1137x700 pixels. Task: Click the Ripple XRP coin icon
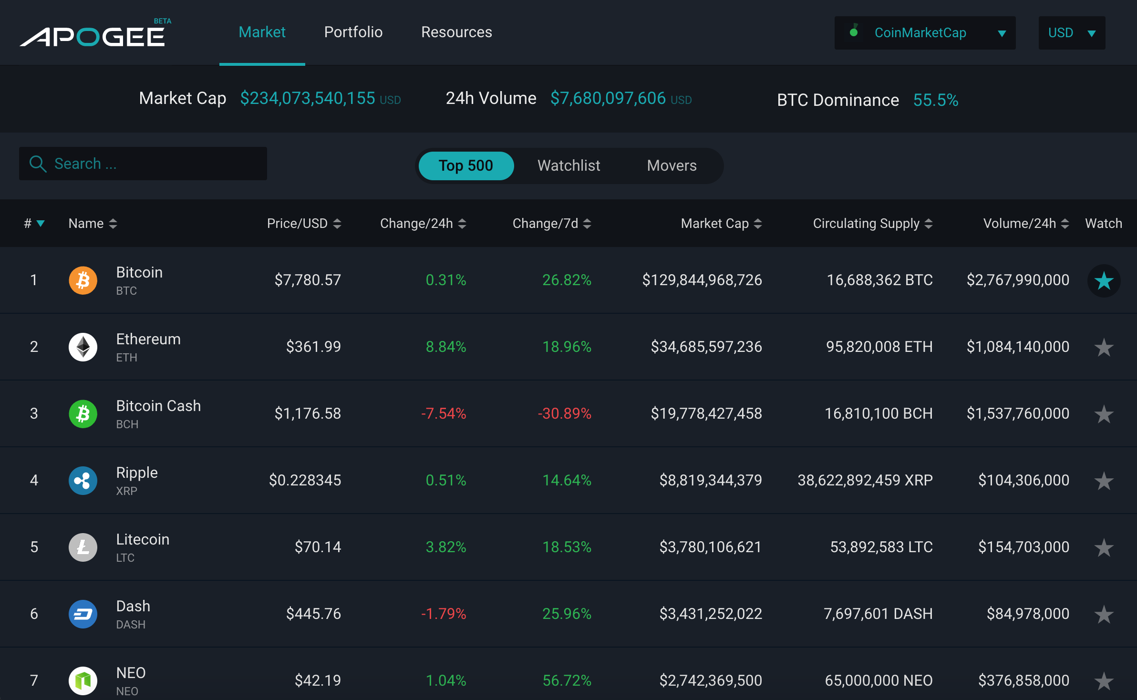(83, 480)
